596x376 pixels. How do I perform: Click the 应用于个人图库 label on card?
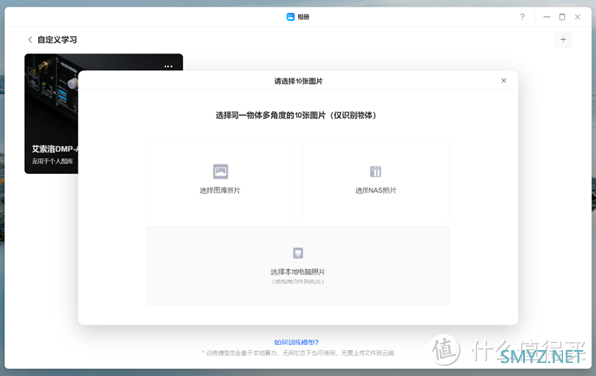tap(52, 161)
